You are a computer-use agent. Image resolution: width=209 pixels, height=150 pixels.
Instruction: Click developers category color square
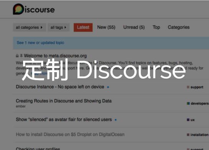pos(188,103)
